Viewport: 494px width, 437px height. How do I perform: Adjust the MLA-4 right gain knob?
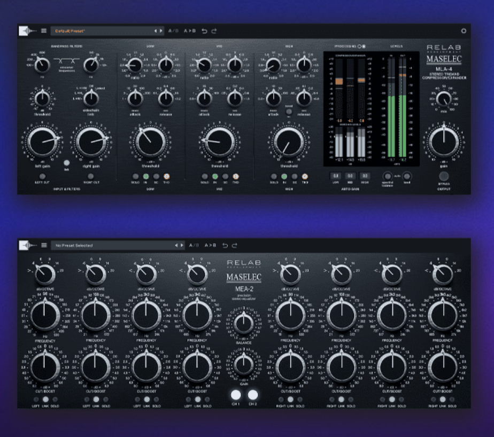(91, 142)
